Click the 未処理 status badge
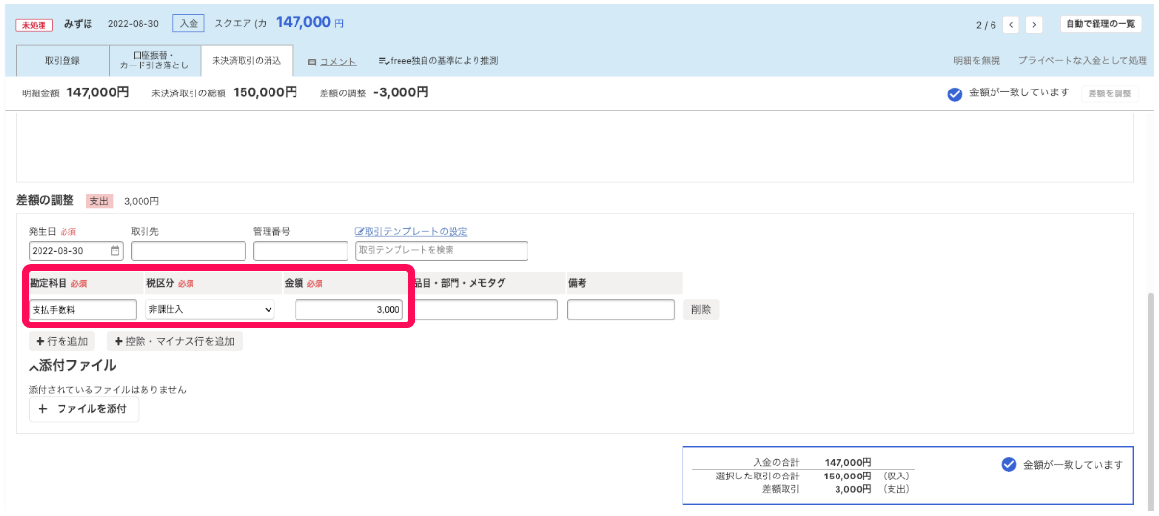 coord(35,25)
